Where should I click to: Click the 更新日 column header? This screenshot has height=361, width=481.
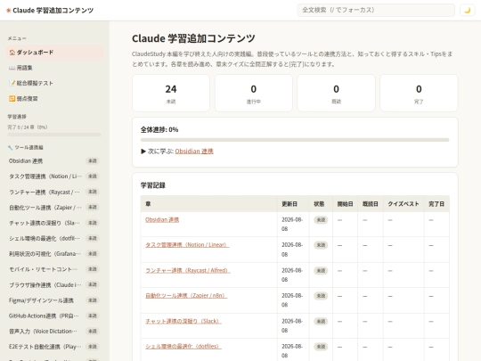pos(293,204)
